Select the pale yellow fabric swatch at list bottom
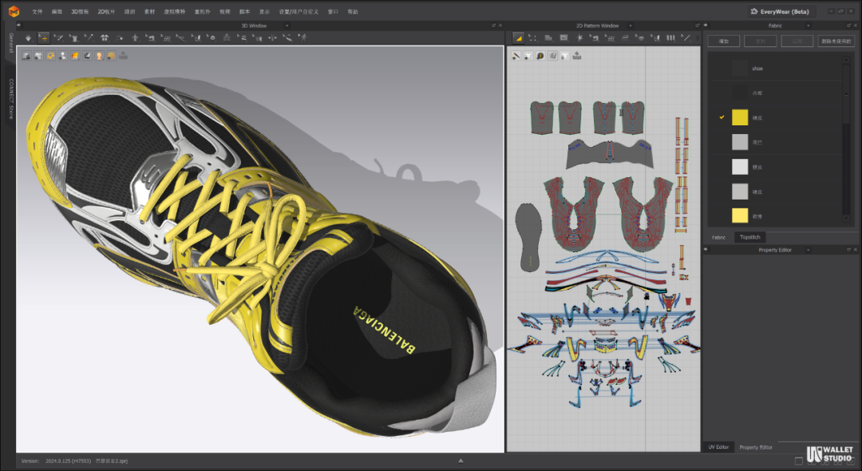The height and width of the screenshot is (471, 862). pos(740,216)
